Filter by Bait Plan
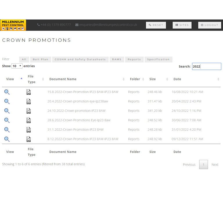 (x=41, y=60)
